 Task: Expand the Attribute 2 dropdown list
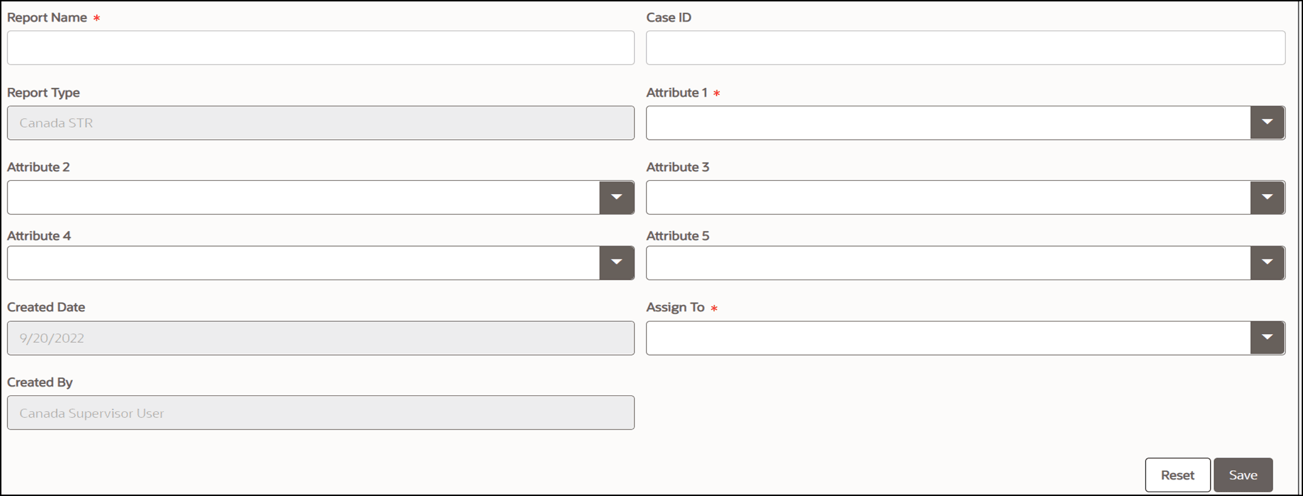click(616, 197)
